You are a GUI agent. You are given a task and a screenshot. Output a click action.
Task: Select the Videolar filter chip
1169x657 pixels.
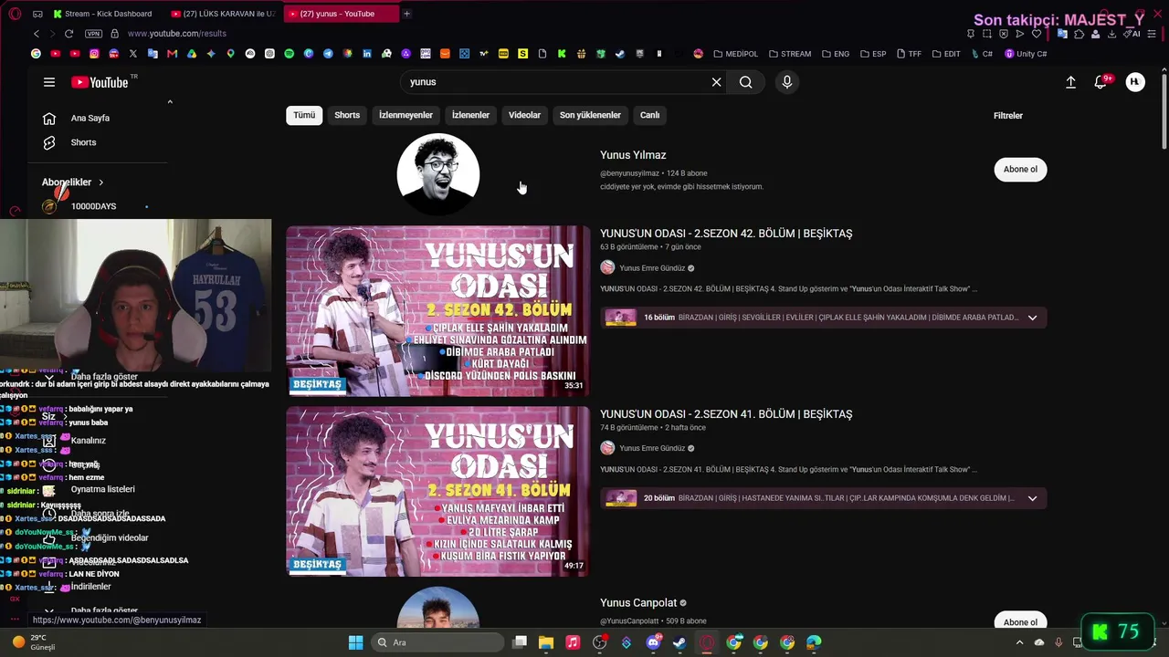point(524,115)
